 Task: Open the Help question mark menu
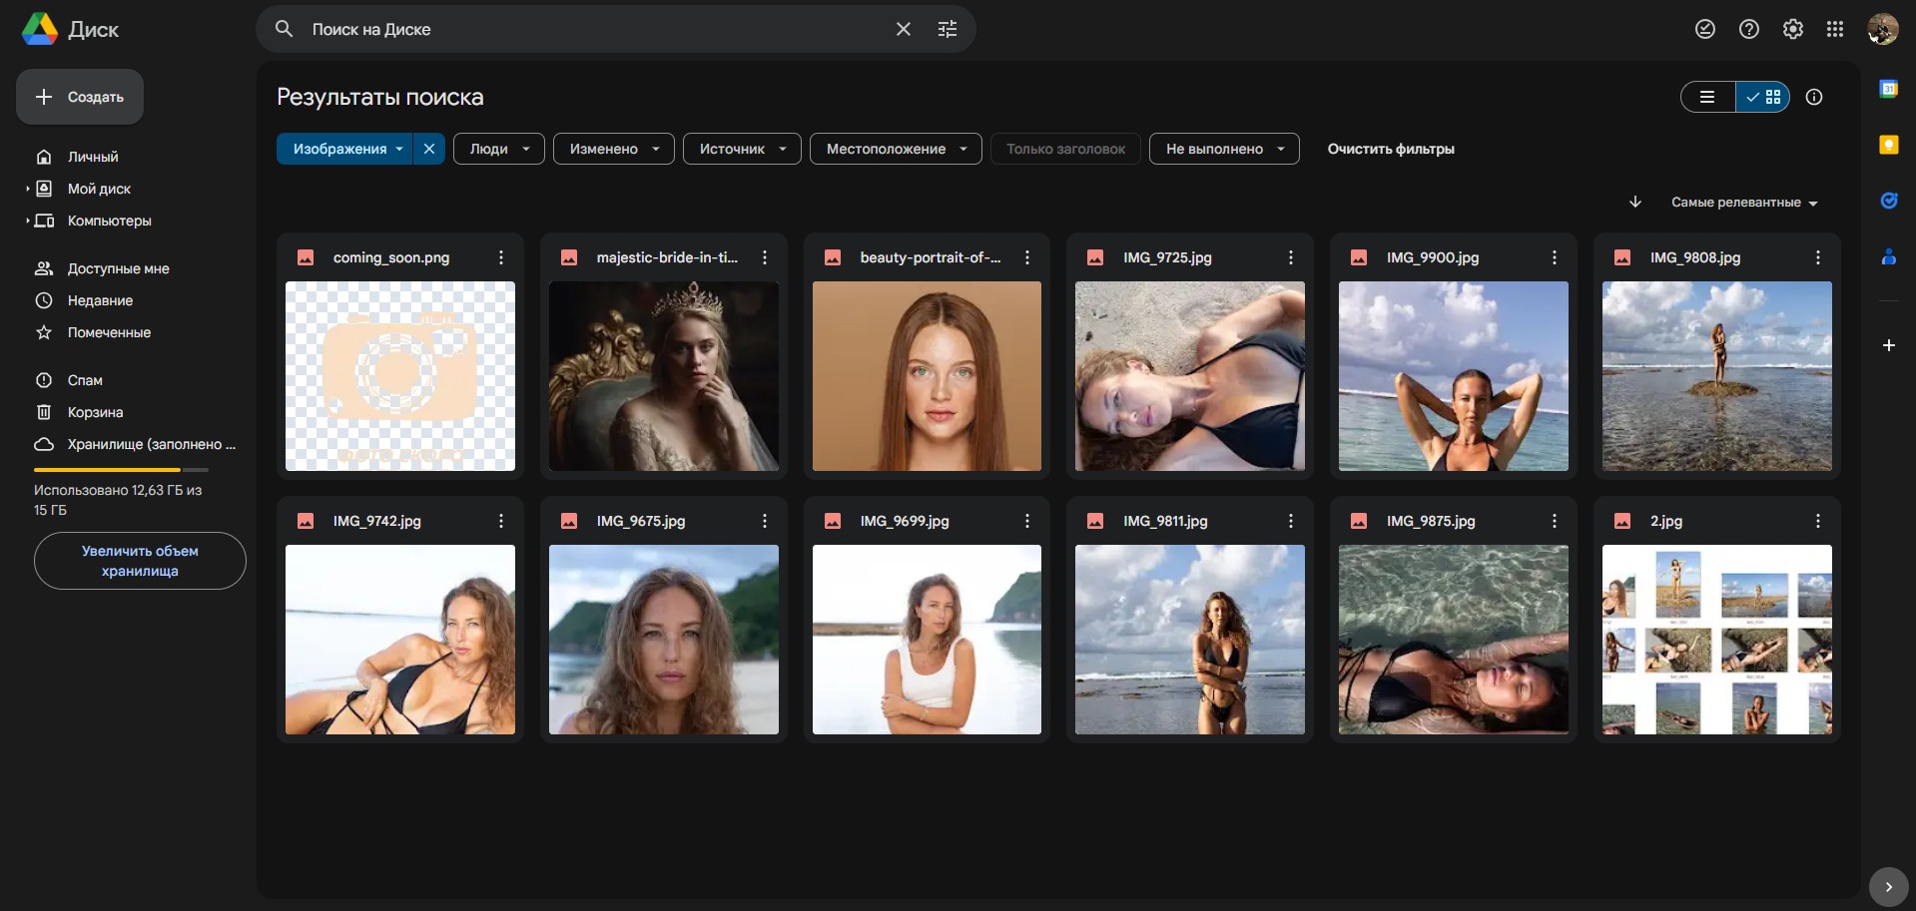tap(1748, 29)
